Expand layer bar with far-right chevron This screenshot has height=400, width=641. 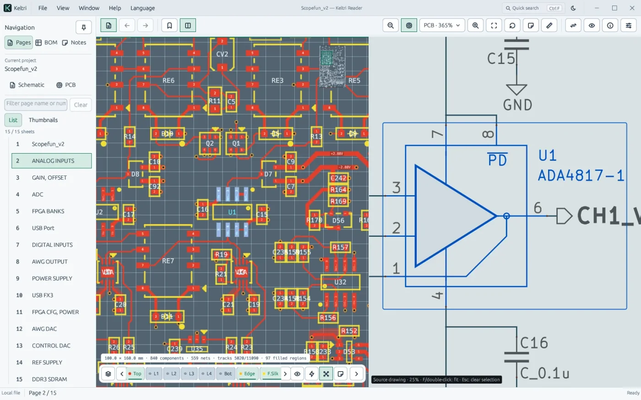click(357, 374)
